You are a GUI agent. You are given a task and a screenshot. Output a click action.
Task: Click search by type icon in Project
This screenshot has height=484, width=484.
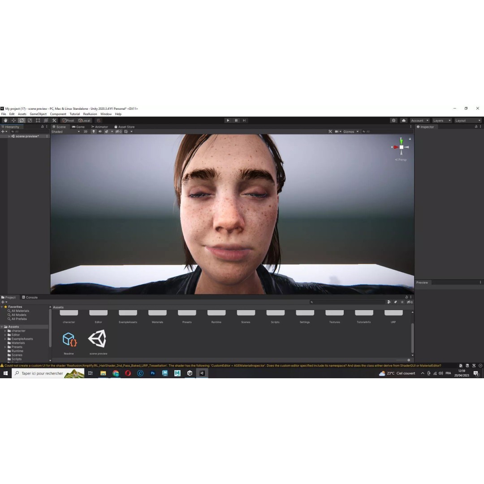coord(389,302)
